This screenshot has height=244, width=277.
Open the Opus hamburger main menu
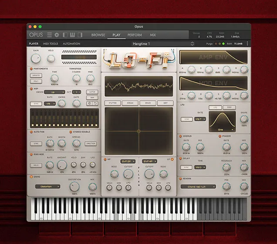(x=49, y=35)
